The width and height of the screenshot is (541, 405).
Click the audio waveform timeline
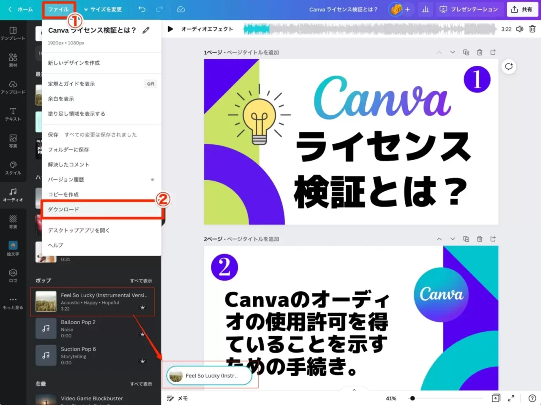tap(370, 29)
